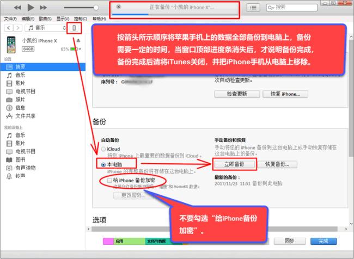Viewport: 354px width, 259px height.
Task: Click the vertical scrollbar thumb
Action: 351,98
